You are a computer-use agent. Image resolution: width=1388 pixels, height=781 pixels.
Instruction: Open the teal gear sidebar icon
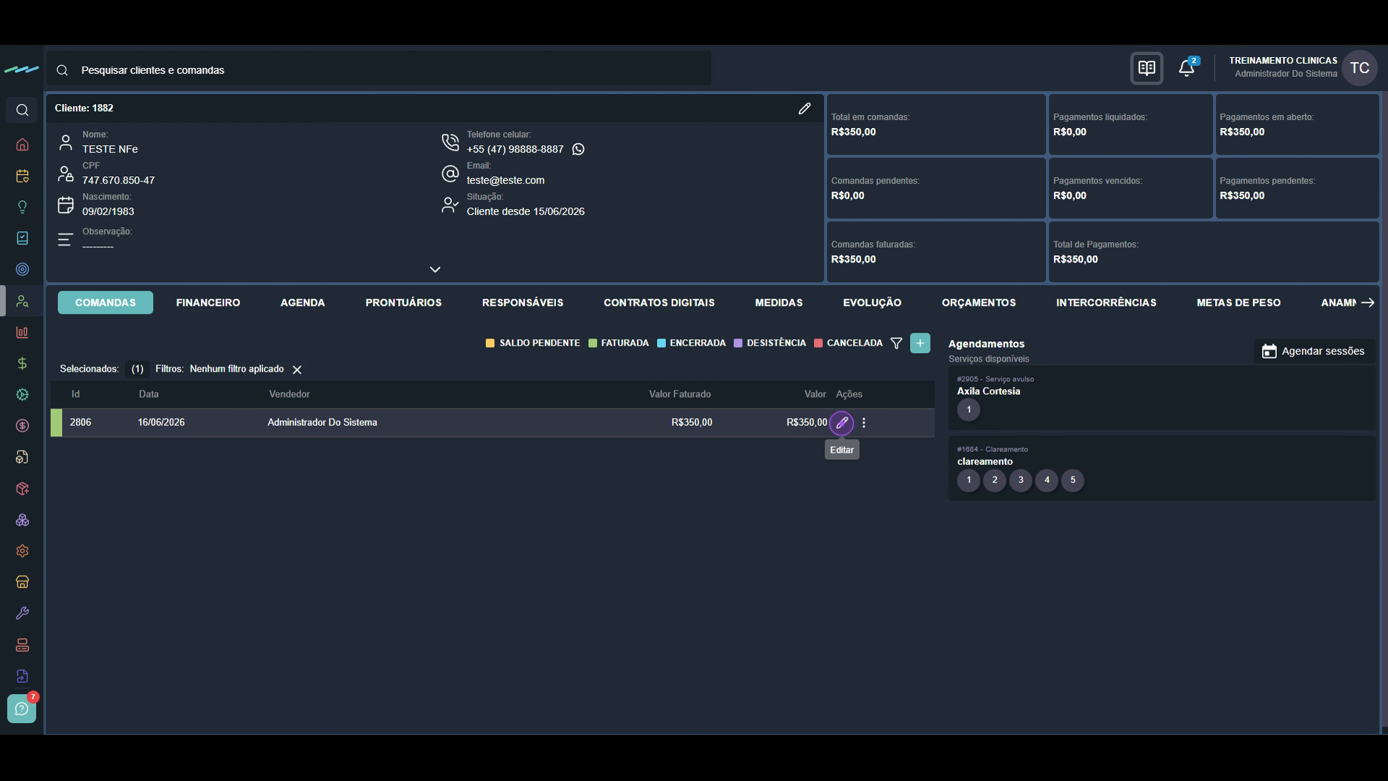[22, 395]
